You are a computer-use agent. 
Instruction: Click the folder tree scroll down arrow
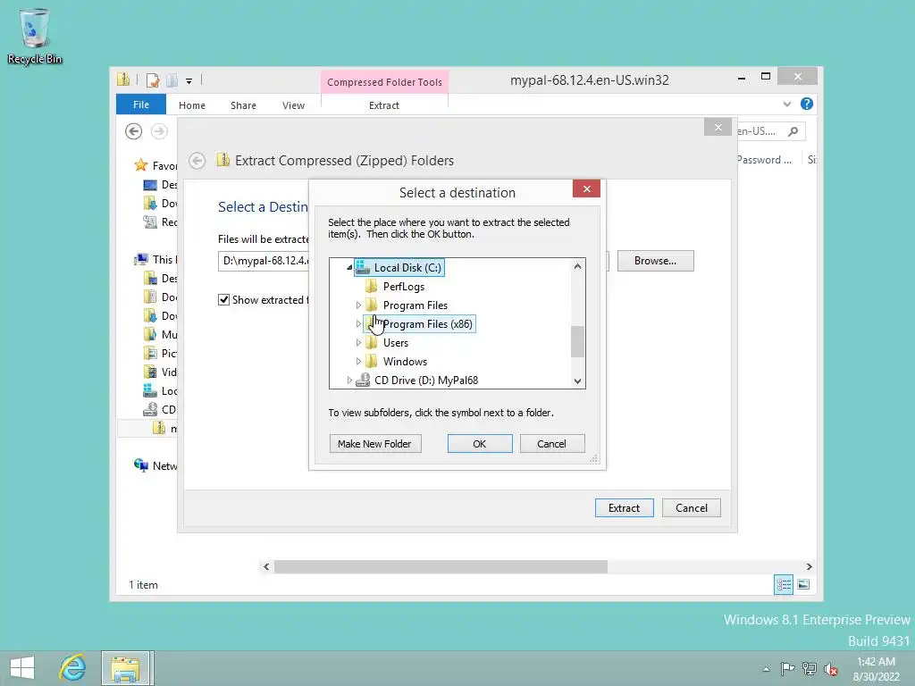(x=577, y=381)
